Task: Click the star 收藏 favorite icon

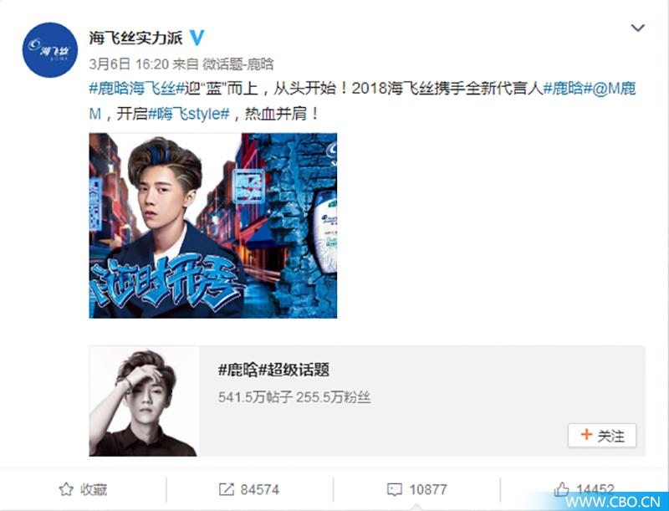Action: (66, 489)
